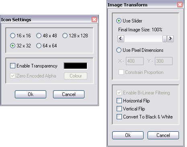Close the Icon Settings window
187x147 pixels.
point(95,20)
